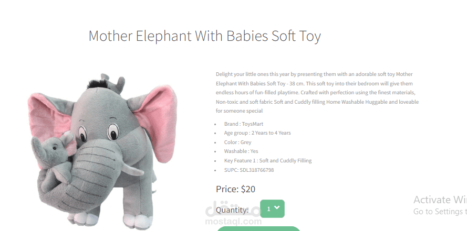Image resolution: width=467 pixels, height=231 pixels.
Task: Click Key Feature 1 Soft and Cuddly Filling
Action: pos(268,161)
